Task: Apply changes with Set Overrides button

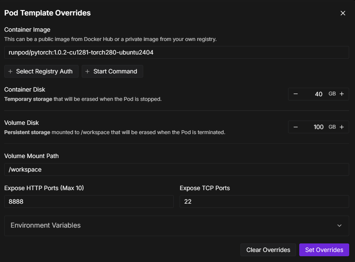Action: 324,250
